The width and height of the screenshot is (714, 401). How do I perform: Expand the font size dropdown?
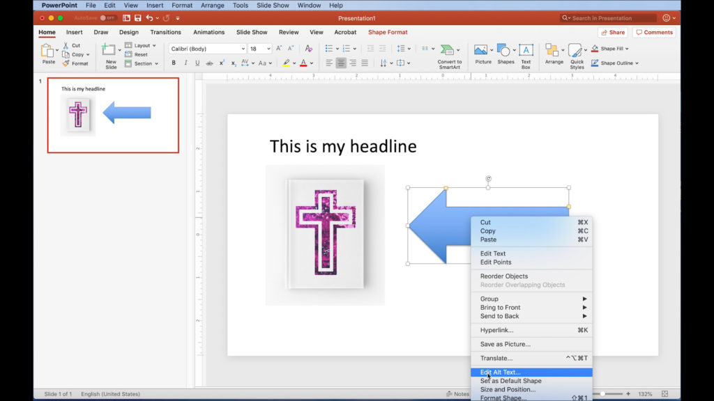pos(268,48)
